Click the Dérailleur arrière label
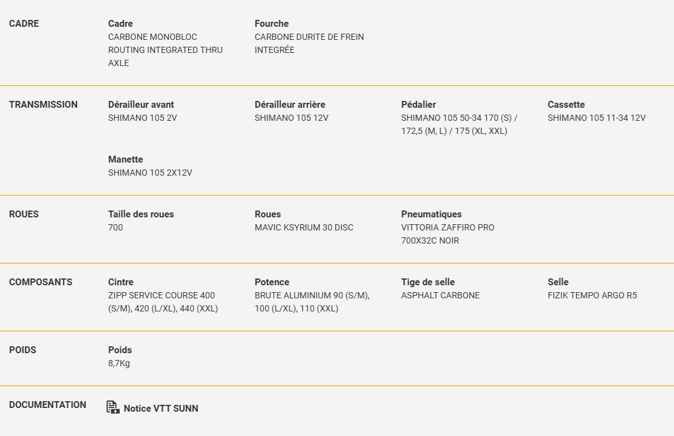The image size is (674, 436). tap(290, 105)
